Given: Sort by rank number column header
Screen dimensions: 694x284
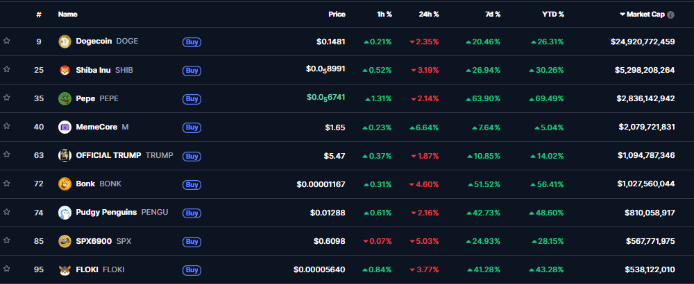Looking at the screenshot, I should 39,14.
